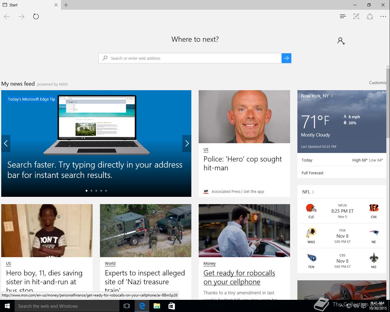Refresh the Start page
Viewport: 390px width, 312px height.
pyautogui.click(x=36, y=16)
